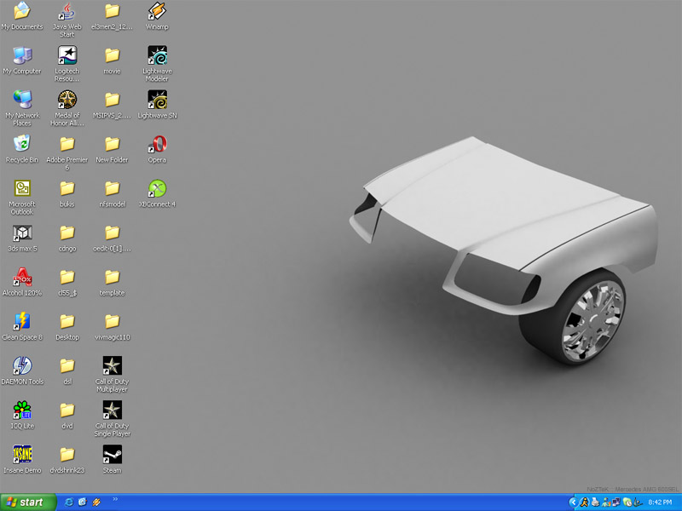This screenshot has width=682, height=511.
Task: Open the ICQ Lite shortcut
Action: (22, 410)
